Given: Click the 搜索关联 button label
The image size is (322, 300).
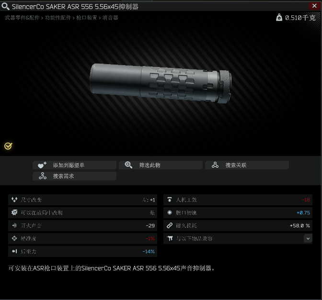Looking at the screenshot, I should 236,165.
